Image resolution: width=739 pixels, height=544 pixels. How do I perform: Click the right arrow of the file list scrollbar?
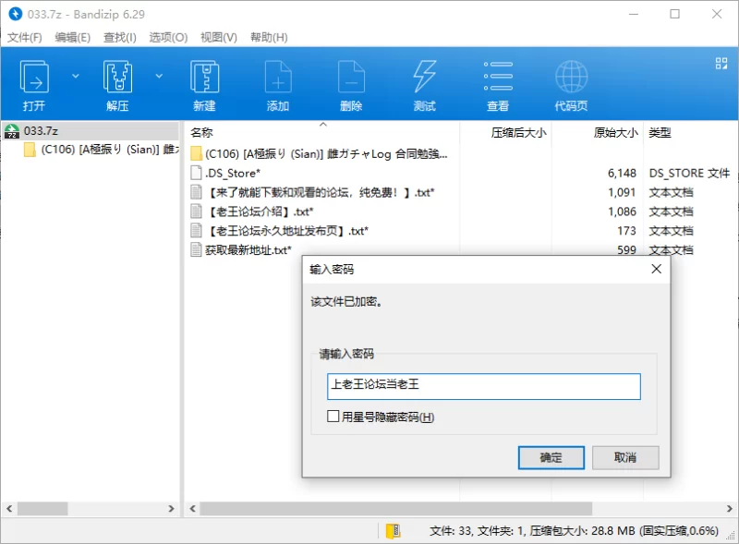point(729,509)
